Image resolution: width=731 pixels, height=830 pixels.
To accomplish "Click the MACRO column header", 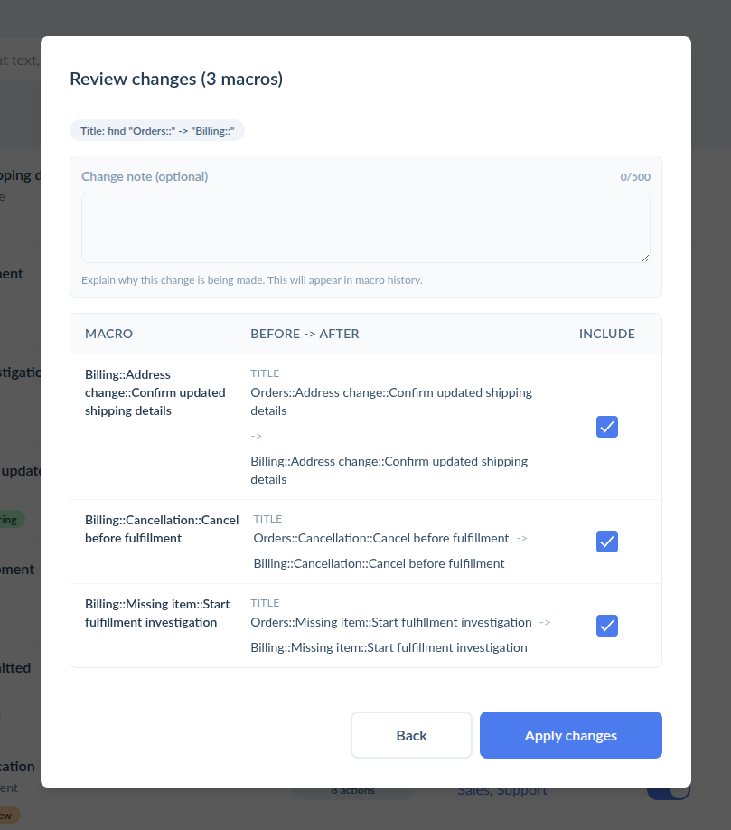I will tap(109, 334).
